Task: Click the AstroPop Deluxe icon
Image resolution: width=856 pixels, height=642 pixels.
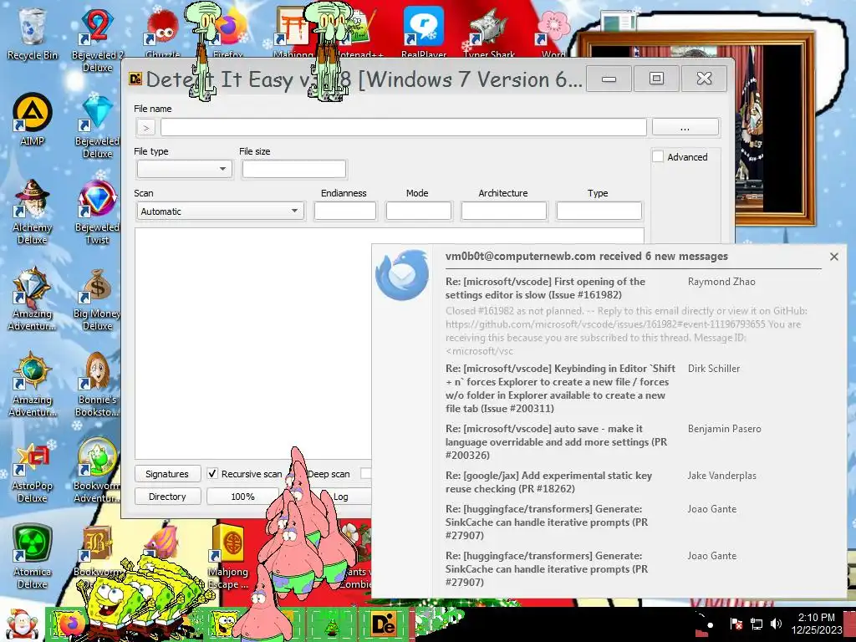Action: pyautogui.click(x=33, y=471)
